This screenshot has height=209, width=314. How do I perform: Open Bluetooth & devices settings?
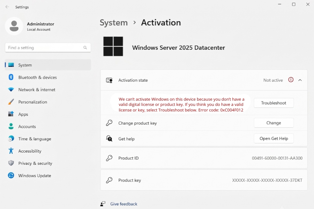tap(48, 77)
